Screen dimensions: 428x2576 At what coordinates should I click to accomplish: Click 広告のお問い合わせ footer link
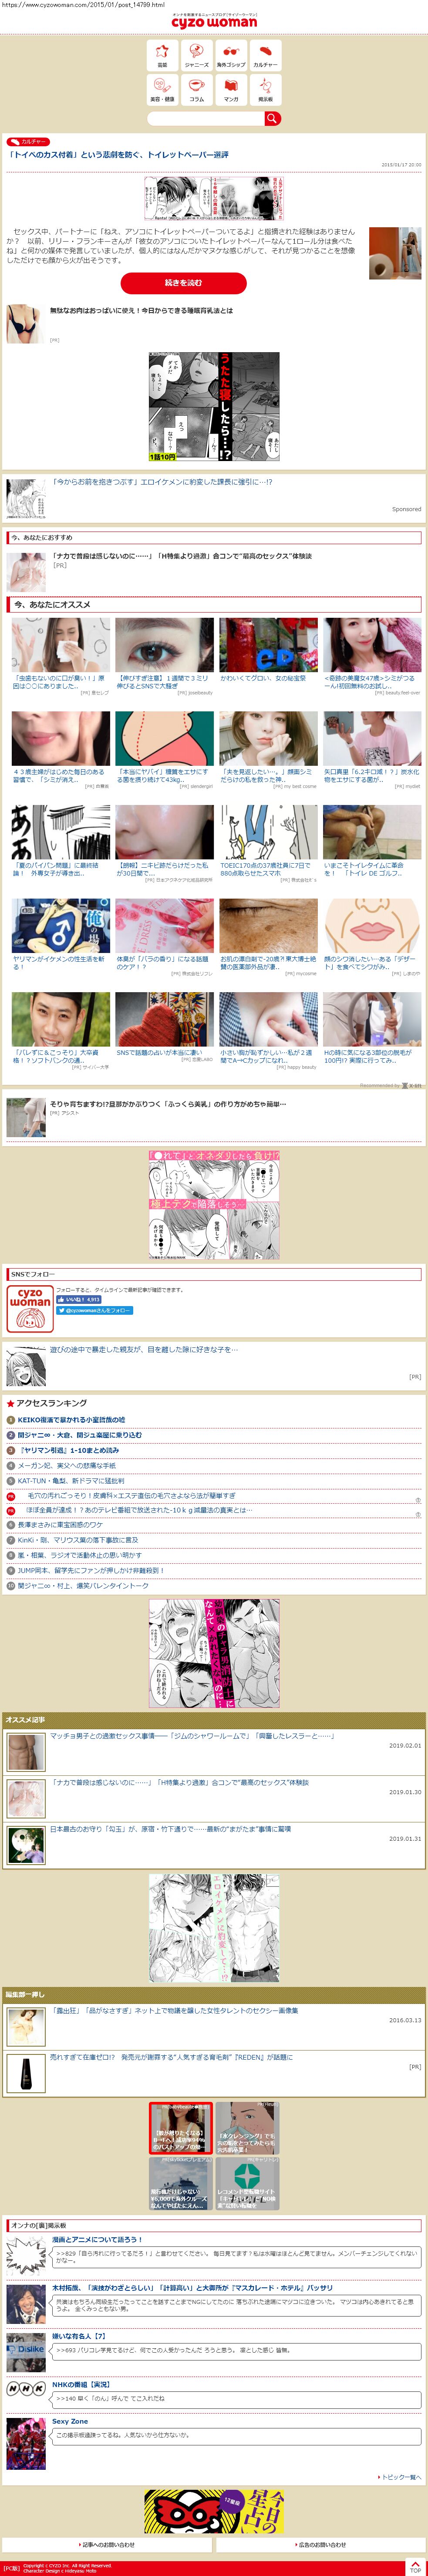(x=321, y=2545)
